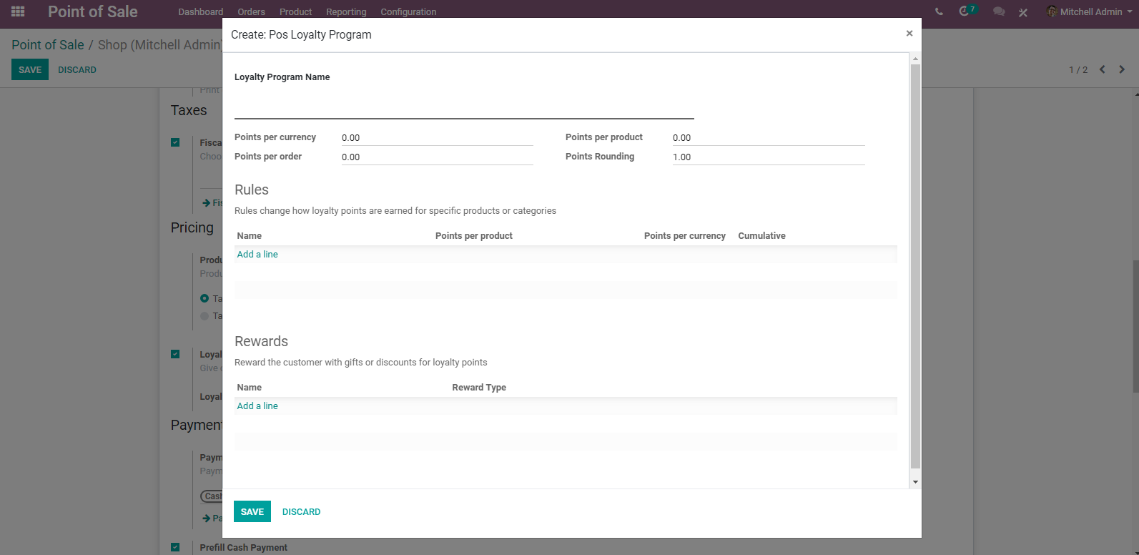Open the Dashboard menu
The height and width of the screenshot is (555, 1139).
(x=201, y=11)
